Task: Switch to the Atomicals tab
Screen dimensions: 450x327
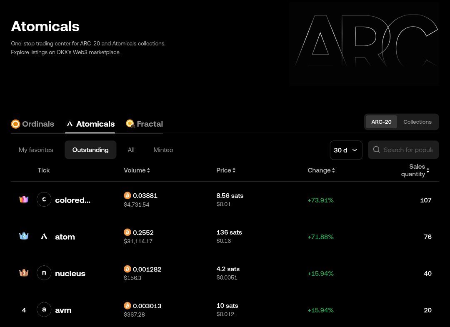Action: (x=95, y=124)
